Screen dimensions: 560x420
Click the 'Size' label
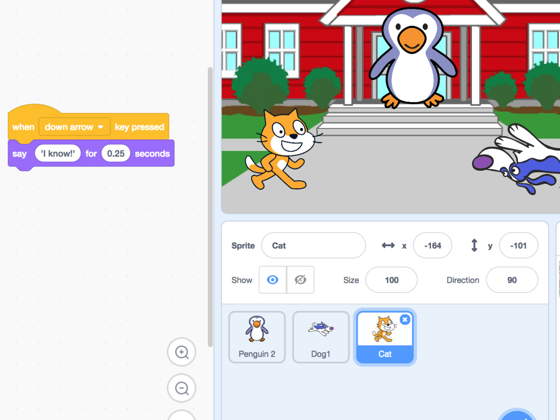click(x=351, y=280)
